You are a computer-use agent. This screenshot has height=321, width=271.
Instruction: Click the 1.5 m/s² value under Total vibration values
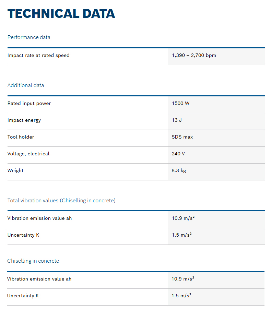[x=181, y=235]
